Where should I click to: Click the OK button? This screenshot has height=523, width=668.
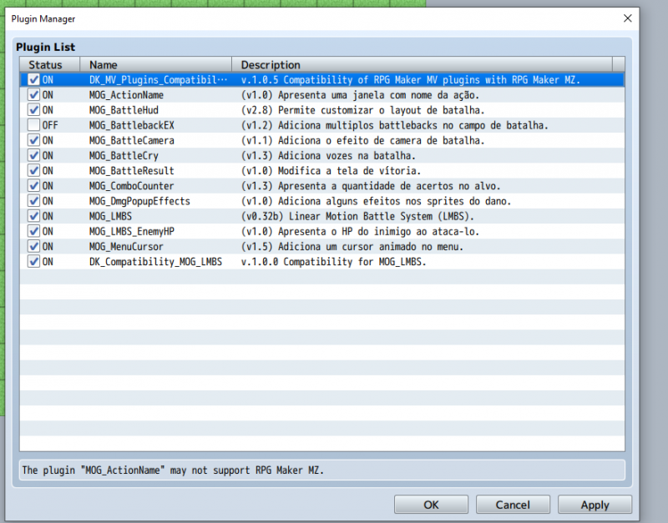(431, 505)
